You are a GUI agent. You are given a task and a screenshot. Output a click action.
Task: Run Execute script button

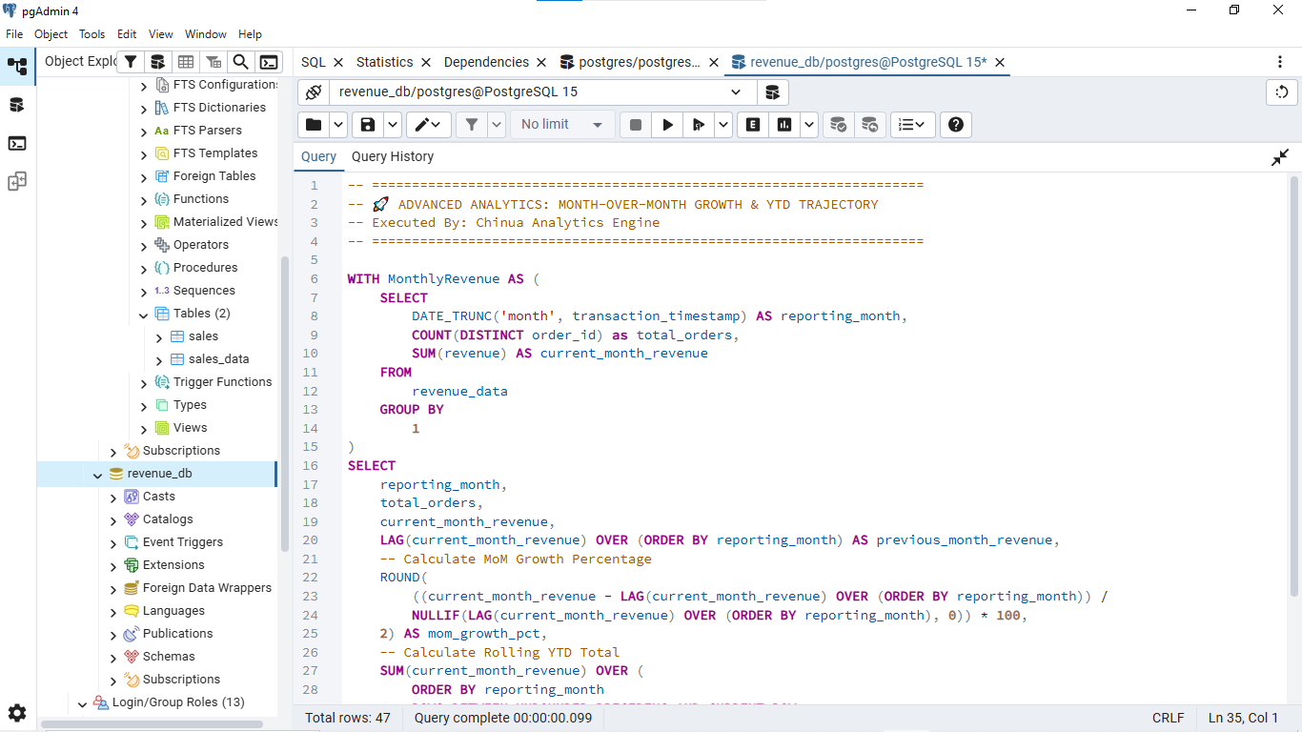699,125
